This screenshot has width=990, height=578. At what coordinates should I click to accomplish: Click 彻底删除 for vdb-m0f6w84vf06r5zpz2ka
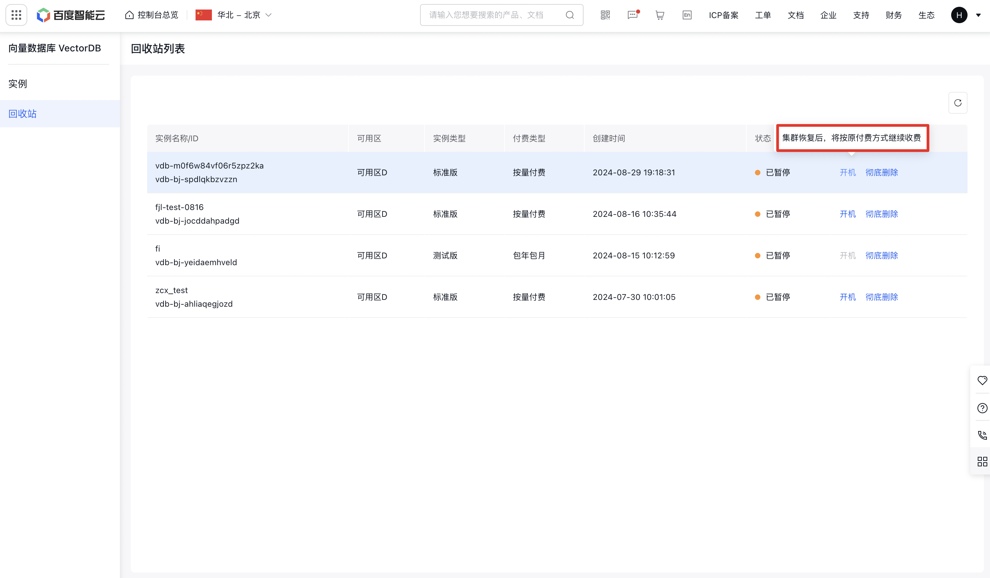882,172
